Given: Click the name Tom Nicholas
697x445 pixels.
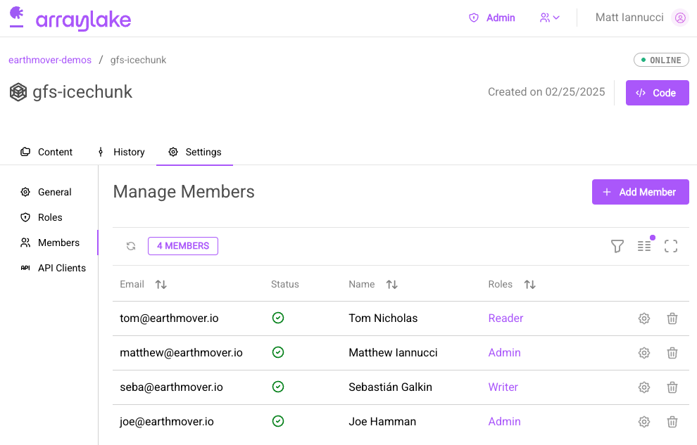Looking at the screenshot, I should (383, 318).
